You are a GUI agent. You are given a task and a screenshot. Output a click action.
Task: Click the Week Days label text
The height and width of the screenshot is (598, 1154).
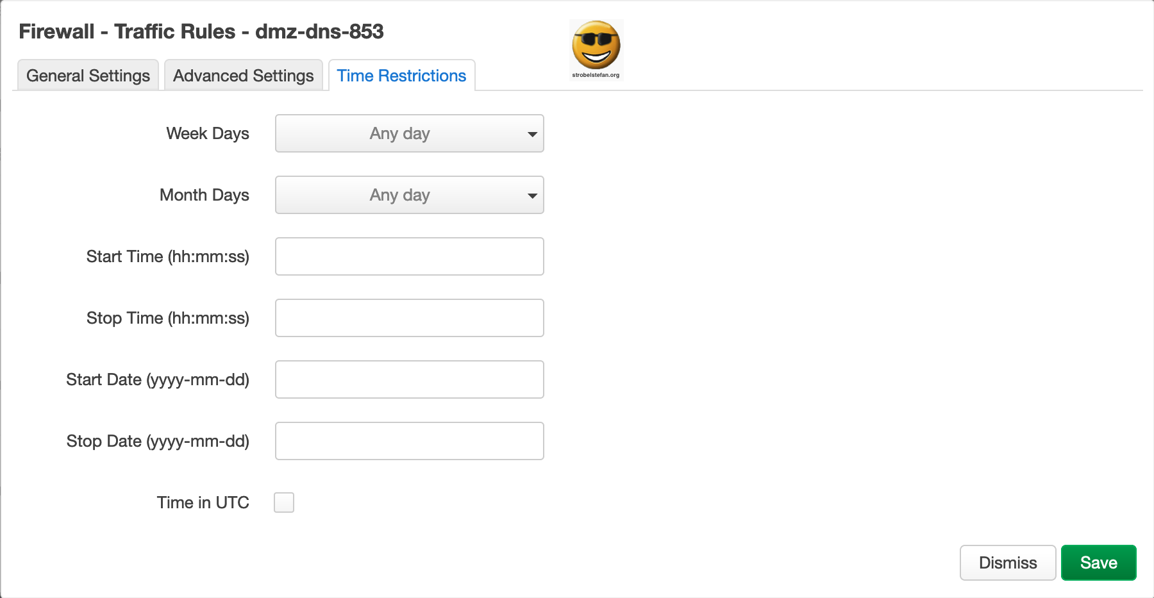pyautogui.click(x=208, y=133)
